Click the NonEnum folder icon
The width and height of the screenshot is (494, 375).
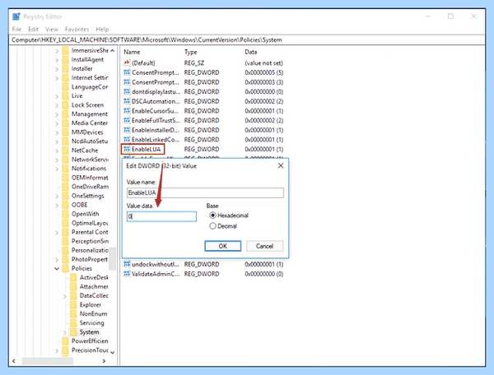(x=73, y=314)
